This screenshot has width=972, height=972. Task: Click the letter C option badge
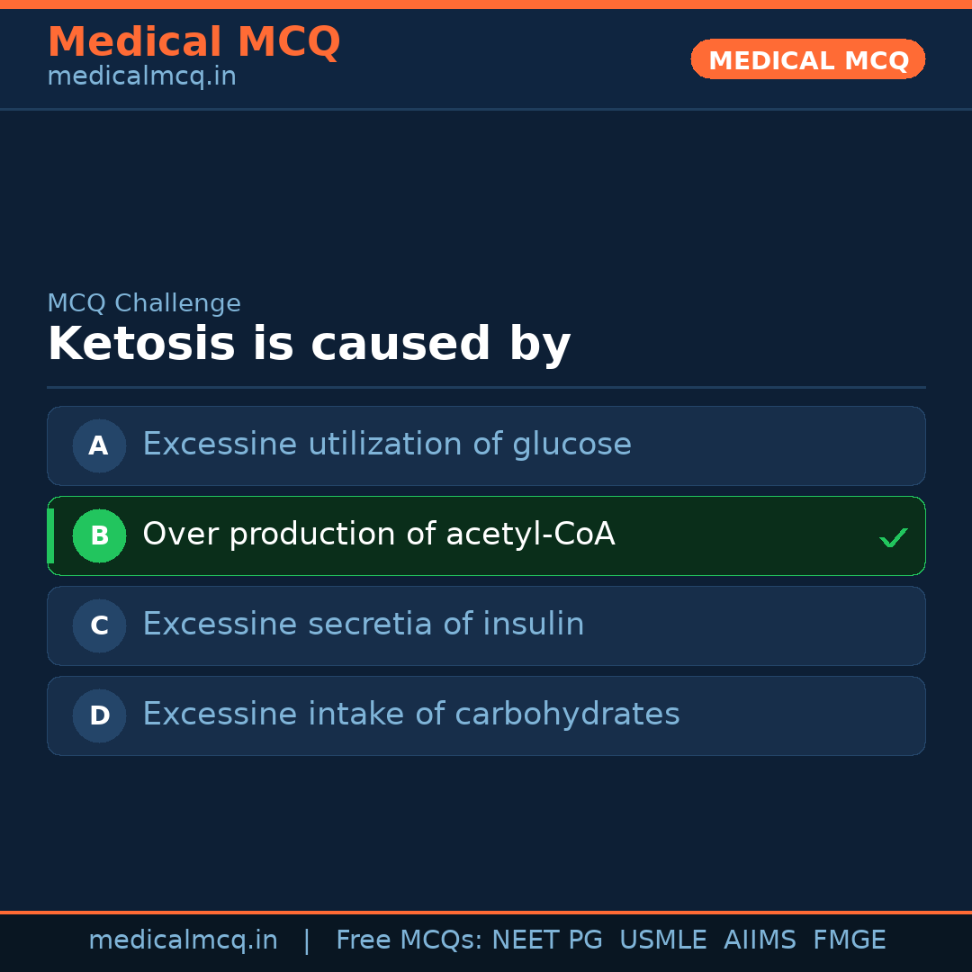click(99, 625)
